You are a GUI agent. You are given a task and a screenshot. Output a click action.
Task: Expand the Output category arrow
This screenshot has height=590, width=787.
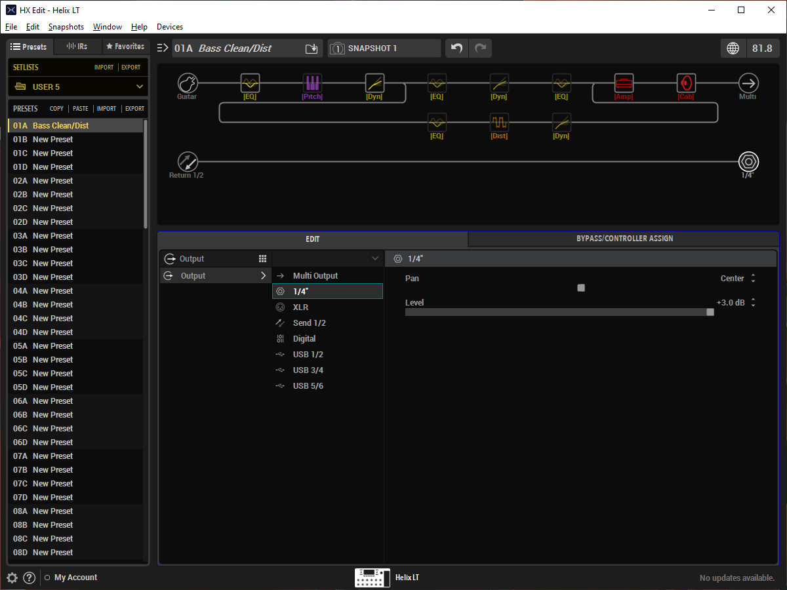coord(264,276)
